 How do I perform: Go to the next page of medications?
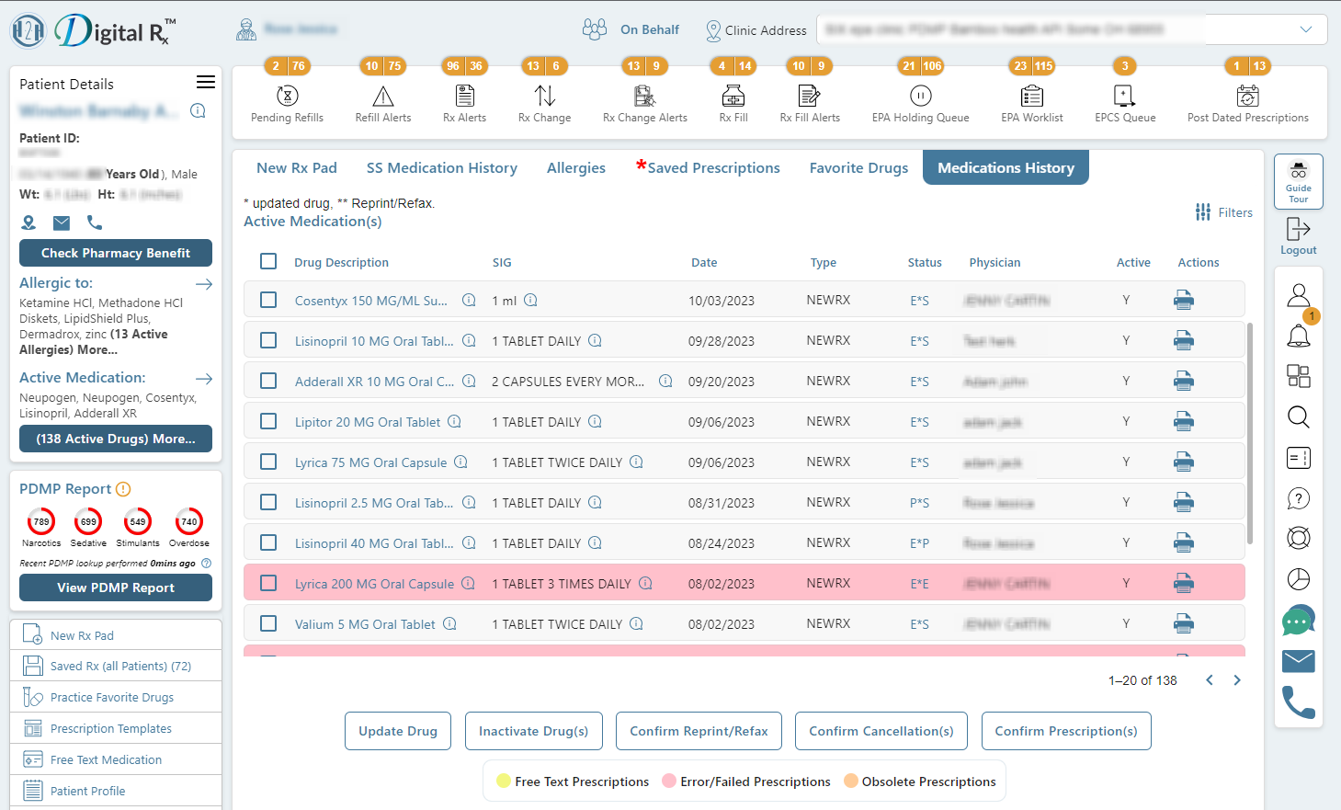click(x=1236, y=679)
